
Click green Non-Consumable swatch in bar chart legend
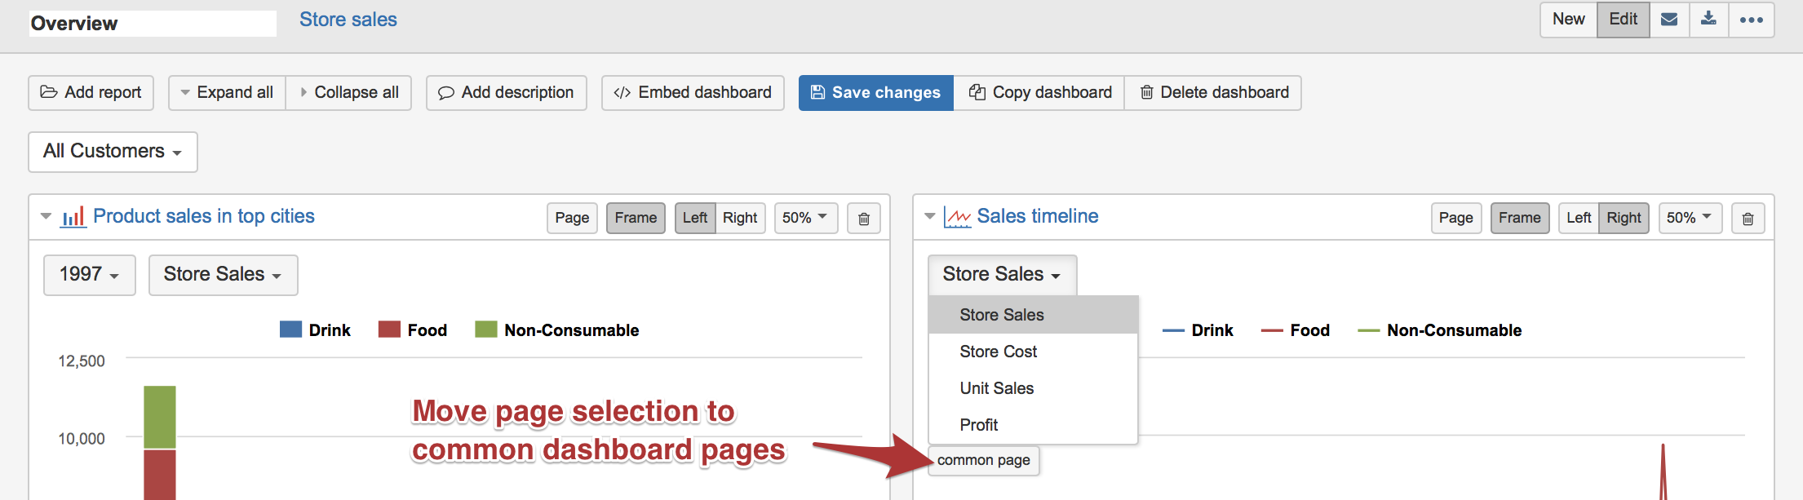click(x=486, y=330)
